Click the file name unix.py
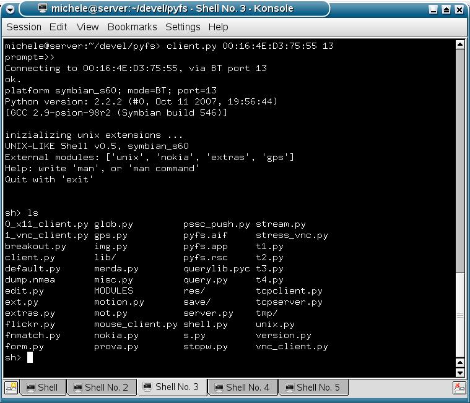470x403 pixels. (x=275, y=325)
